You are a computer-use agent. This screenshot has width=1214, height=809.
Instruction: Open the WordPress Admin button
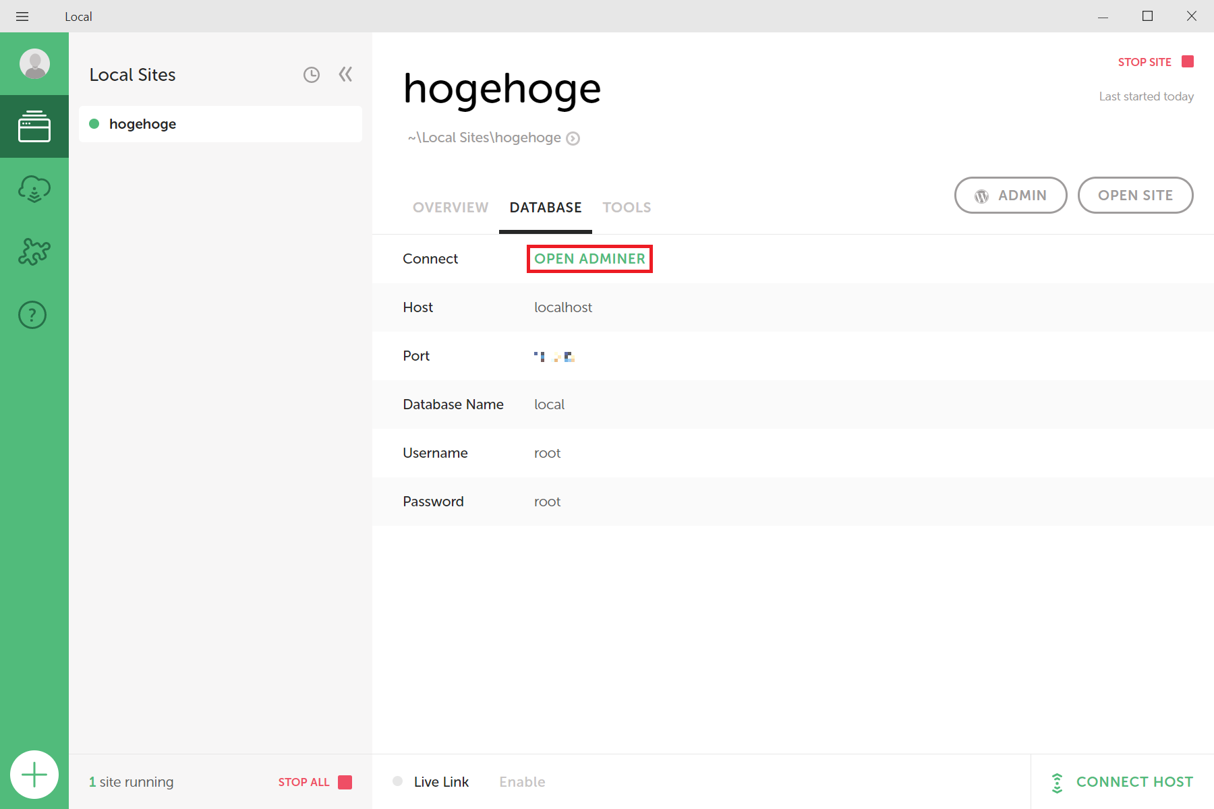tap(1010, 196)
